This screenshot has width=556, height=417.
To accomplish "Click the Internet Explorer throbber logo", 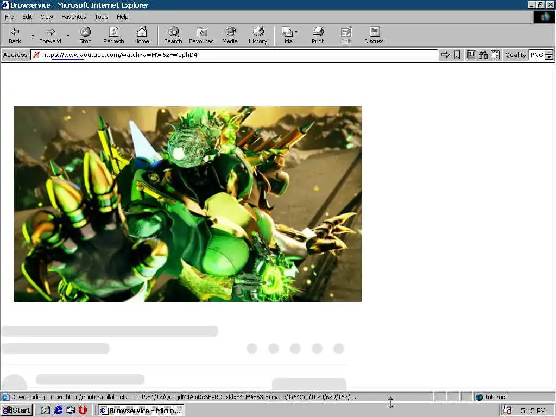I will coord(544,17).
